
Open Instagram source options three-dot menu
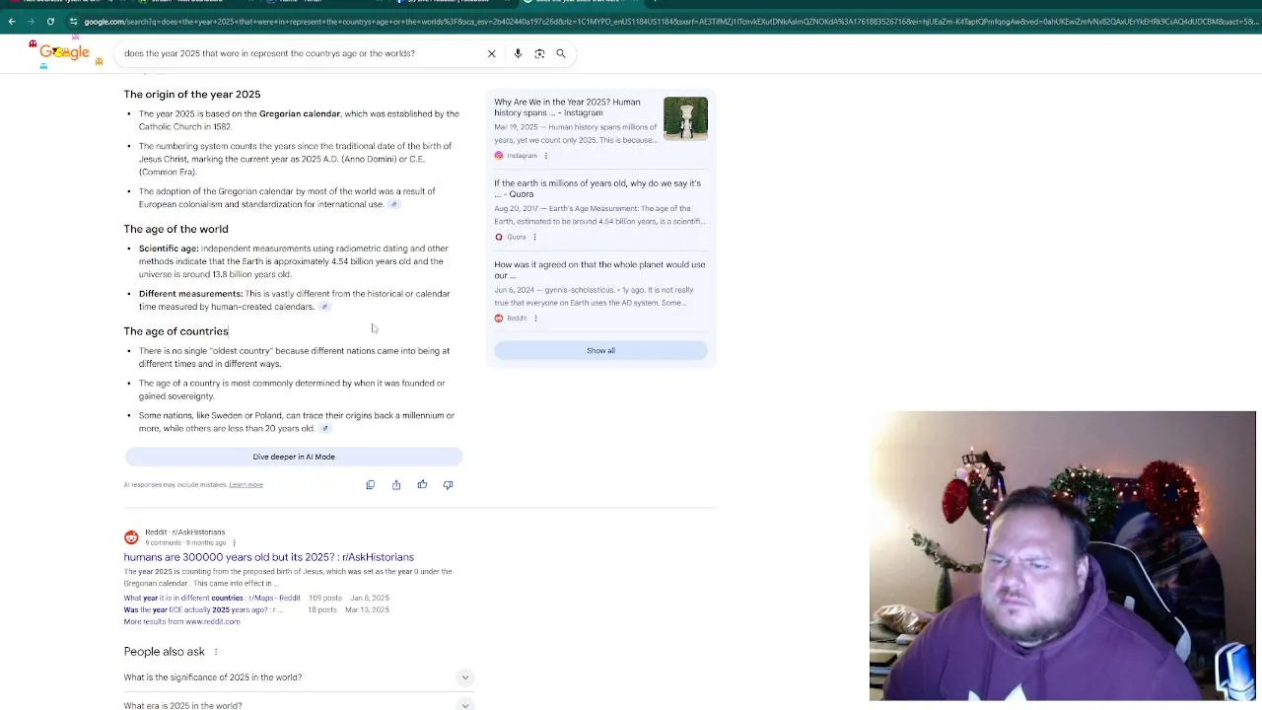[546, 156]
